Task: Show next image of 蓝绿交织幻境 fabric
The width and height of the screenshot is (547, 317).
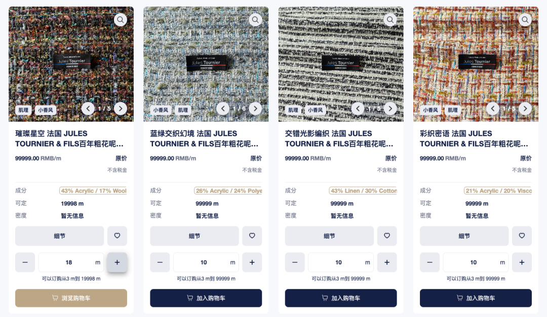Action: (x=255, y=108)
